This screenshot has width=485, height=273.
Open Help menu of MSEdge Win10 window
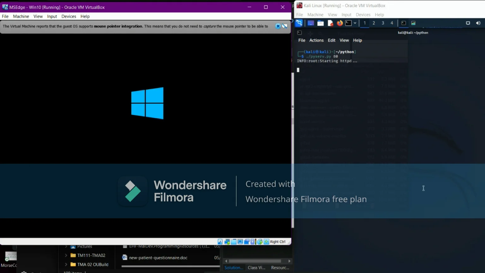(85, 16)
